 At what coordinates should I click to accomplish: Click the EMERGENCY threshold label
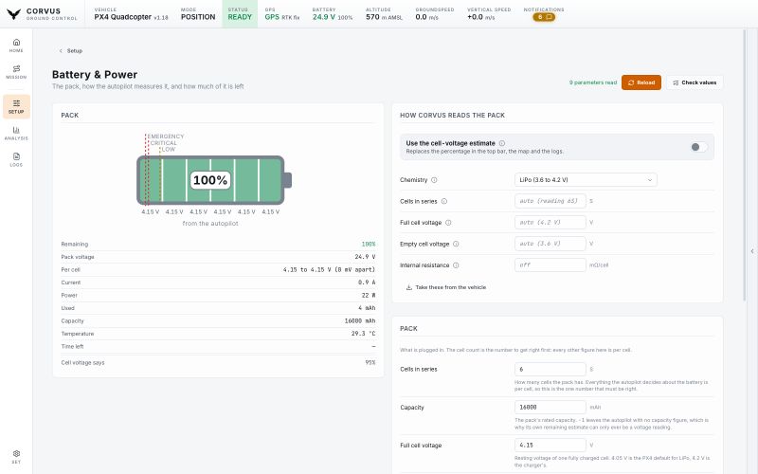tap(166, 137)
